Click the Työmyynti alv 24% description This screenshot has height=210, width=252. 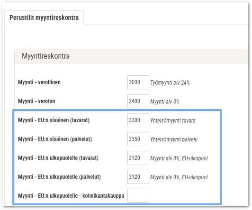coord(170,83)
